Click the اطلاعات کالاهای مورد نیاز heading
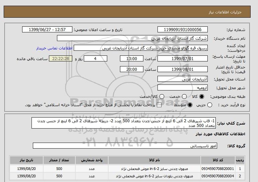258x182 pixels. click(x=220, y=134)
